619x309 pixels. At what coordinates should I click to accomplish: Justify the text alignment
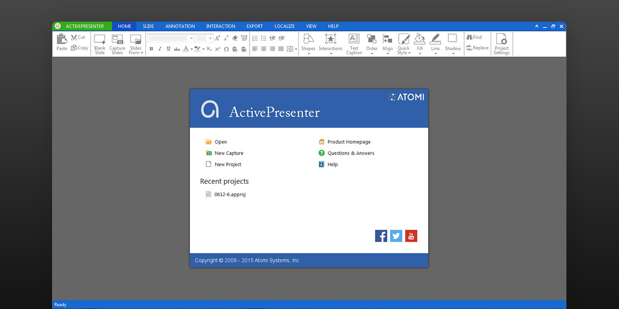(281, 49)
